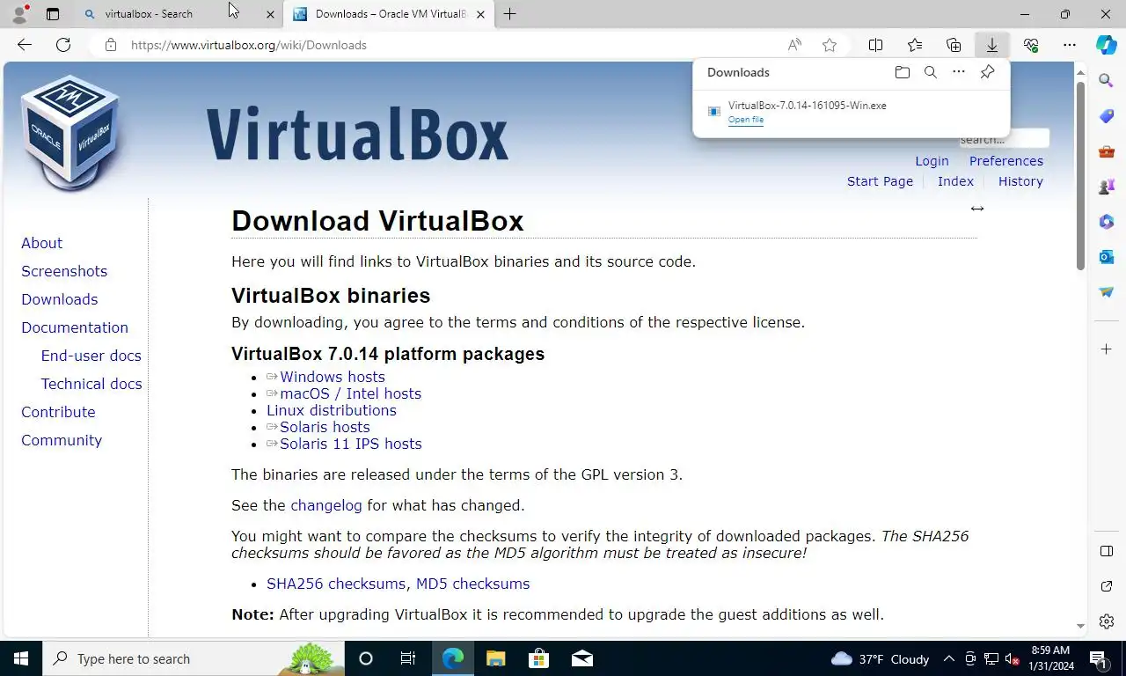
Task: Toggle the Downloads toolbar button
Action: (992, 45)
